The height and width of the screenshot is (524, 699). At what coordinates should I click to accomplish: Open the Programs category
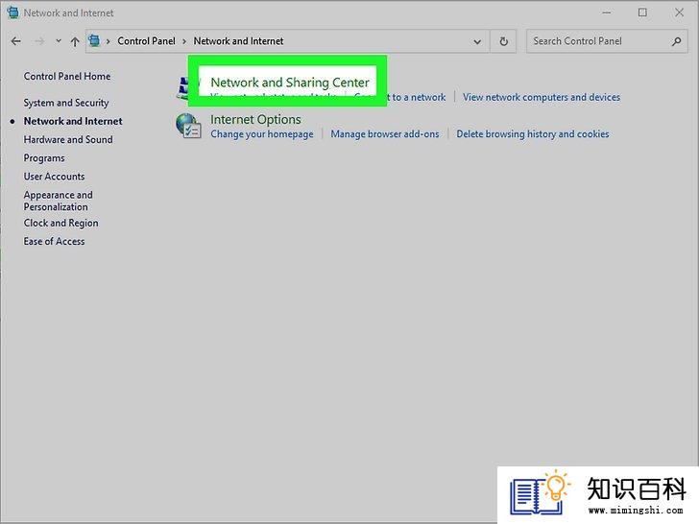[x=44, y=158]
